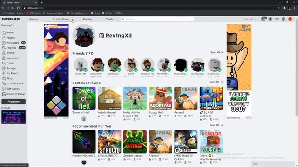Click the Flamingo joined advertisement banner
Screen dimensions: 298x167
tap(239, 70)
